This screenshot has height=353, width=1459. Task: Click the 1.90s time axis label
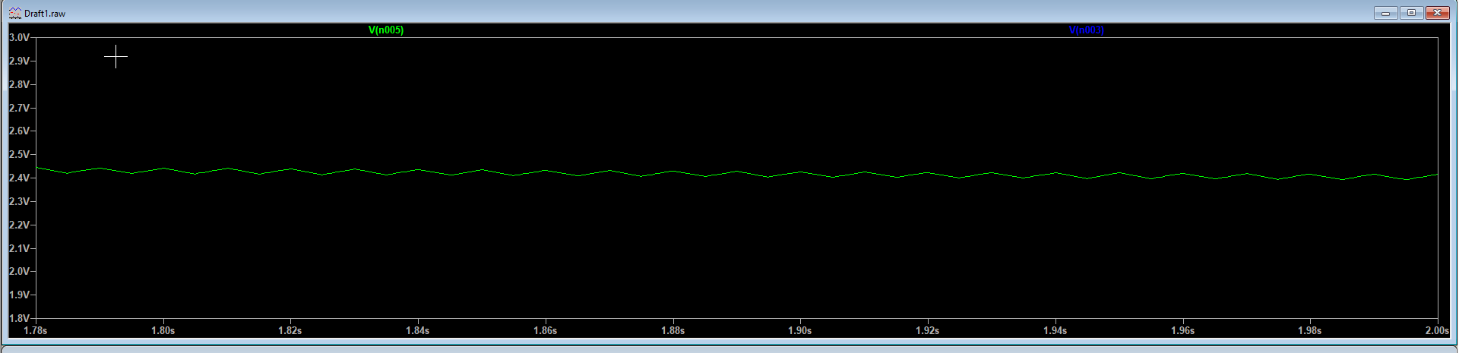[x=799, y=330]
